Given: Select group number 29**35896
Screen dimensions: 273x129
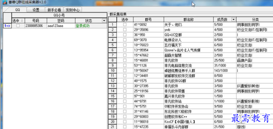Looking at the screenshot, I should 148,30.
